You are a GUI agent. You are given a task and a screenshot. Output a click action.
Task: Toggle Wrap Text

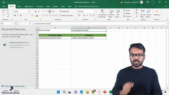[64, 11]
